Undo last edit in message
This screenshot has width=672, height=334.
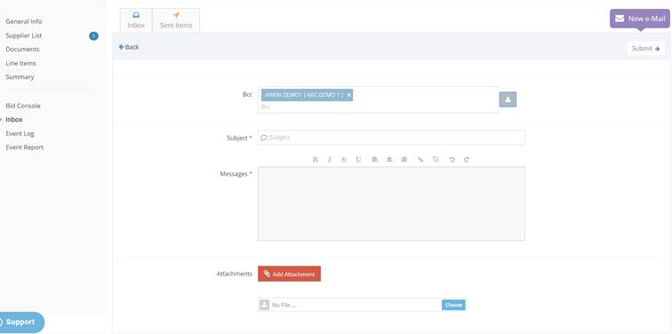(x=452, y=159)
